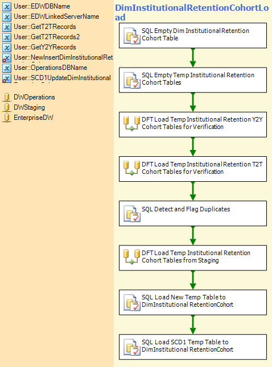Screen dimensions: 272x367
Task: Click the green precedence arrow below Detect and Flag Duplicates
Action: pyautogui.click(x=193, y=235)
